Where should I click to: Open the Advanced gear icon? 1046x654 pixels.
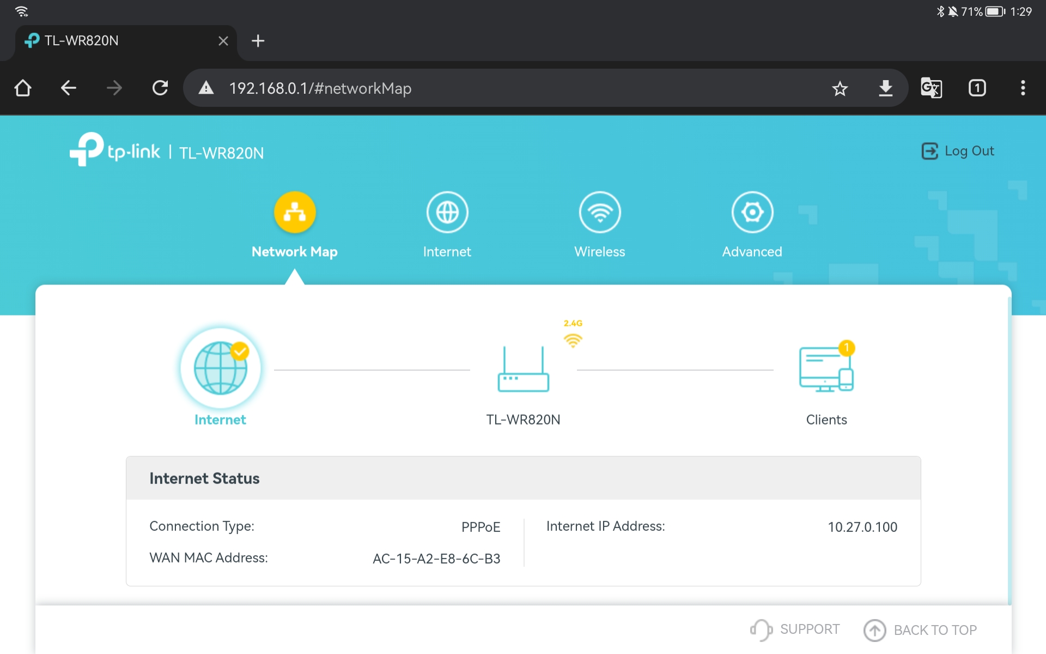point(752,213)
